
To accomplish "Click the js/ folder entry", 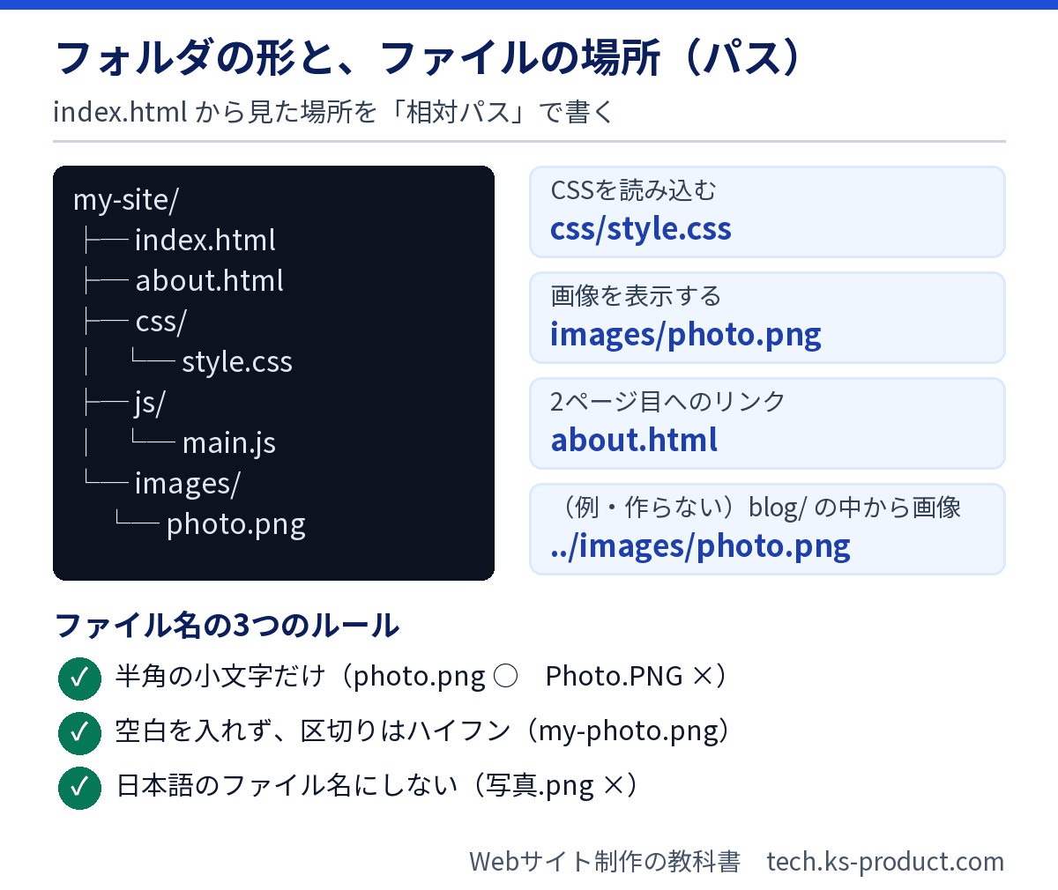I will [150, 403].
